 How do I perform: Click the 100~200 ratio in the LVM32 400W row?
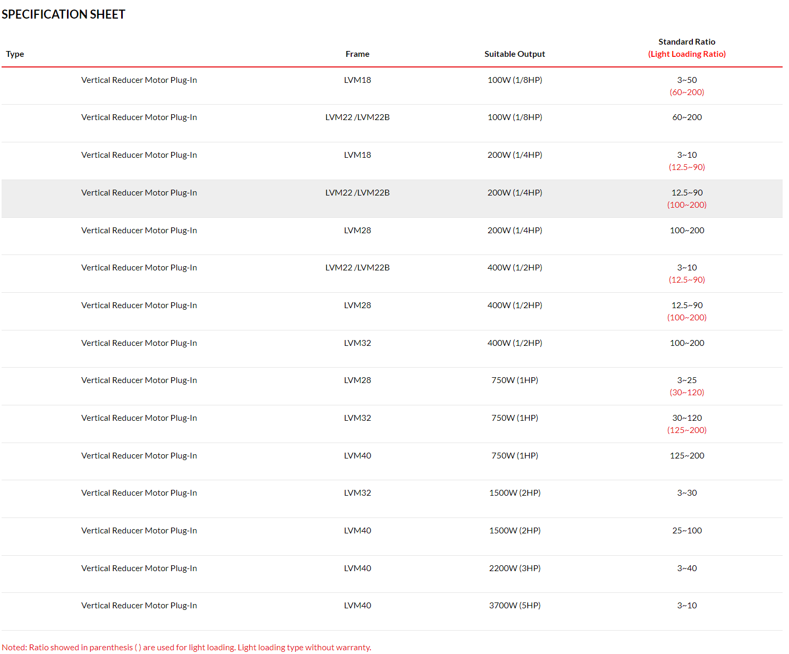pyautogui.click(x=687, y=343)
